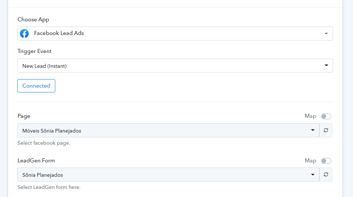Enable the Map toggle for Page
Viewport: 353px width, 197px height.
click(326, 116)
